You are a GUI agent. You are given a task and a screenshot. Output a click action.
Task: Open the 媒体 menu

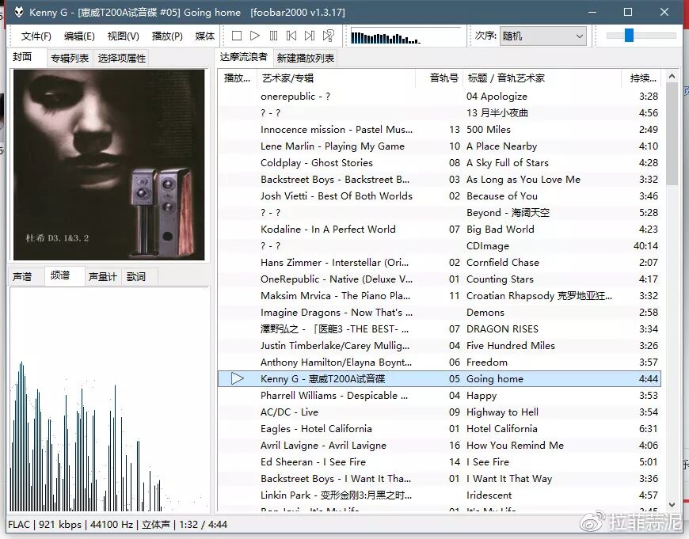tap(205, 36)
